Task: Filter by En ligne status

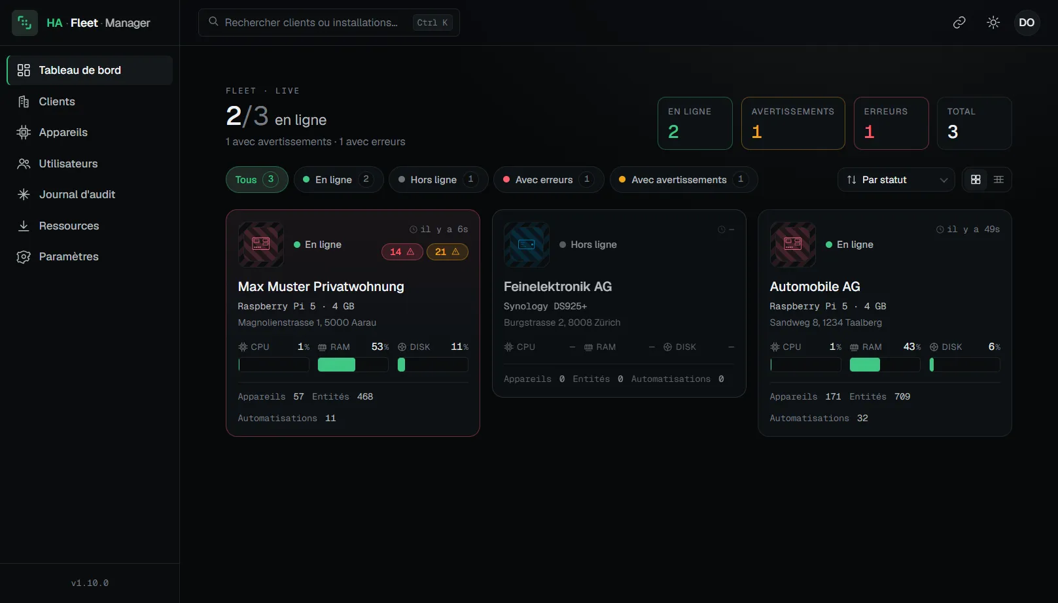Action: click(x=338, y=180)
